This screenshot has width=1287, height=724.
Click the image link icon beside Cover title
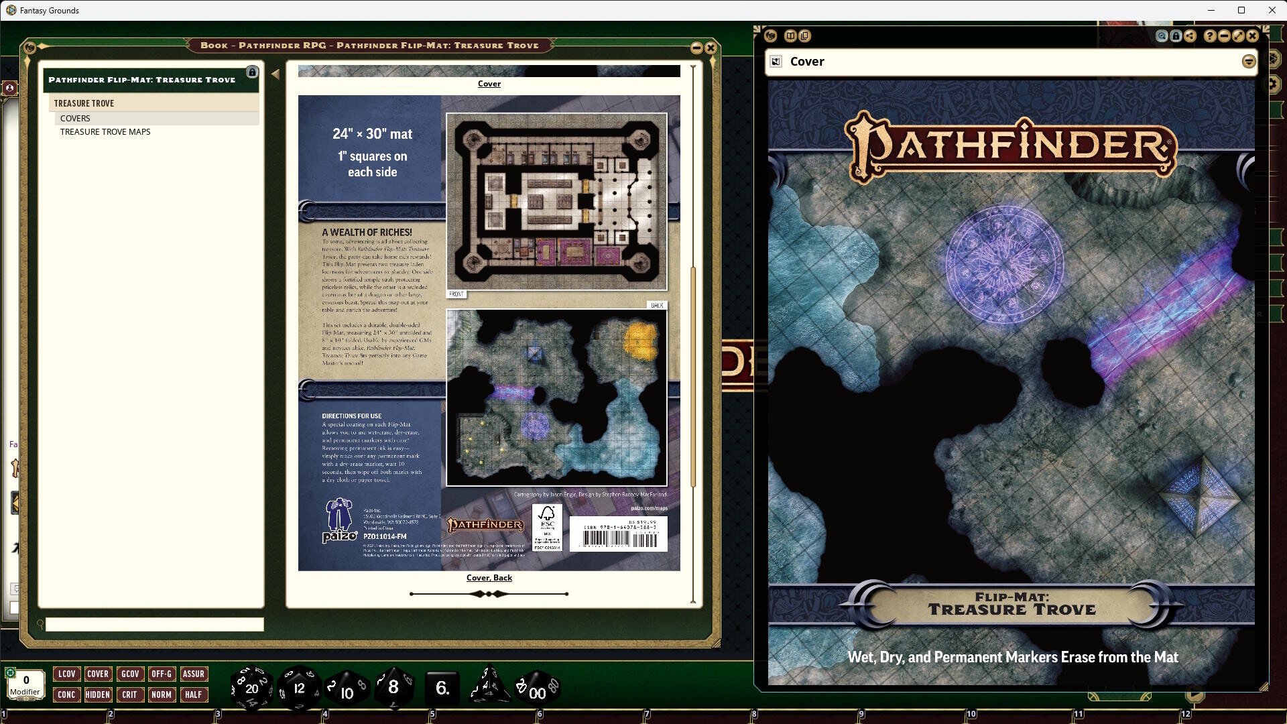click(x=776, y=62)
